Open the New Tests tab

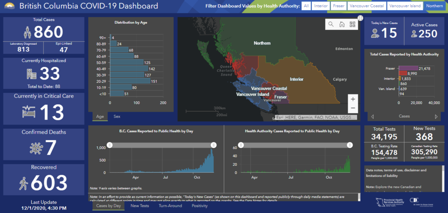(140, 206)
